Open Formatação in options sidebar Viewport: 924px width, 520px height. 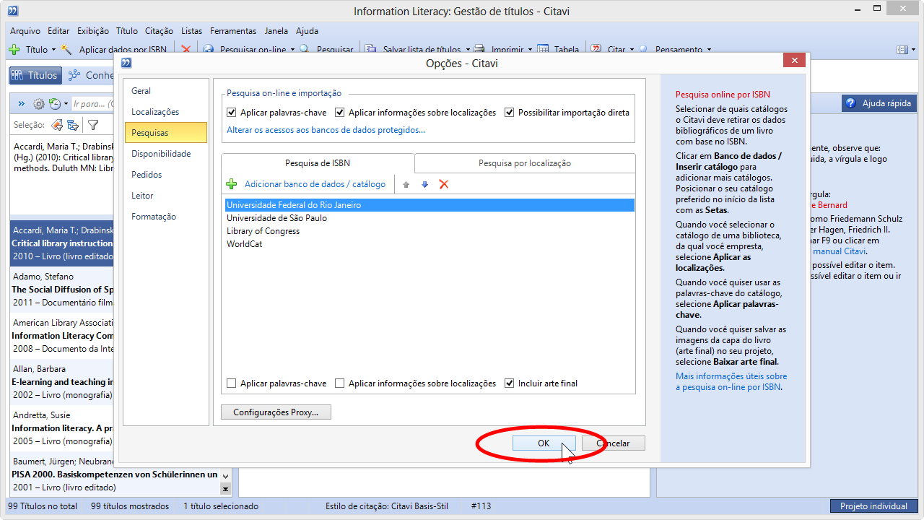[165, 217]
